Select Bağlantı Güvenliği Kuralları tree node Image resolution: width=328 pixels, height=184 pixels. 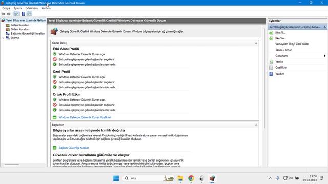pos(28,33)
